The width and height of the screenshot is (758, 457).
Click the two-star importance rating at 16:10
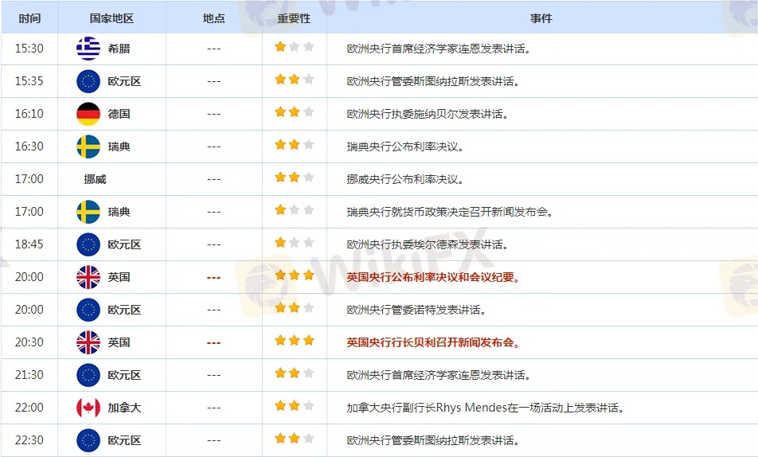click(x=295, y=112)
